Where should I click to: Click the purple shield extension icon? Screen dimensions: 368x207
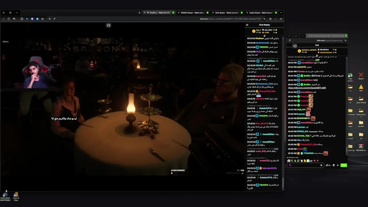(x=32, y=19)
